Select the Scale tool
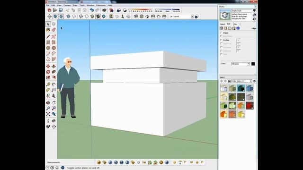Image resolution: width=303 pixels, height=170 pixels. point(48,77)
